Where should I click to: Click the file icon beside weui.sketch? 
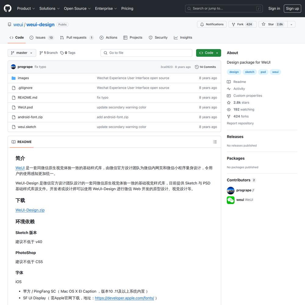point(14,127)
